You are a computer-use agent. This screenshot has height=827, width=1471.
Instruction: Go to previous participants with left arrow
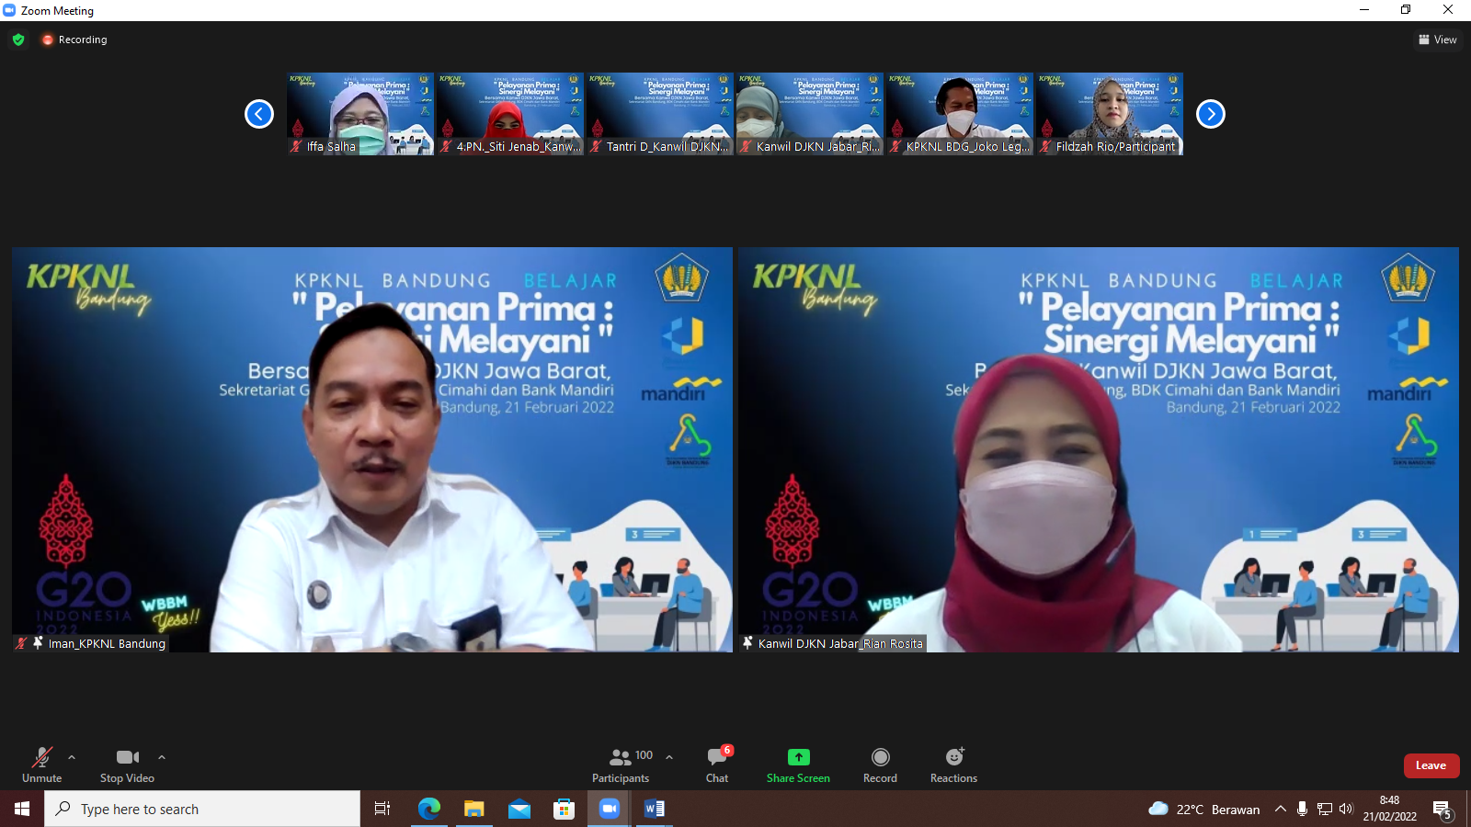click(259, 114)
